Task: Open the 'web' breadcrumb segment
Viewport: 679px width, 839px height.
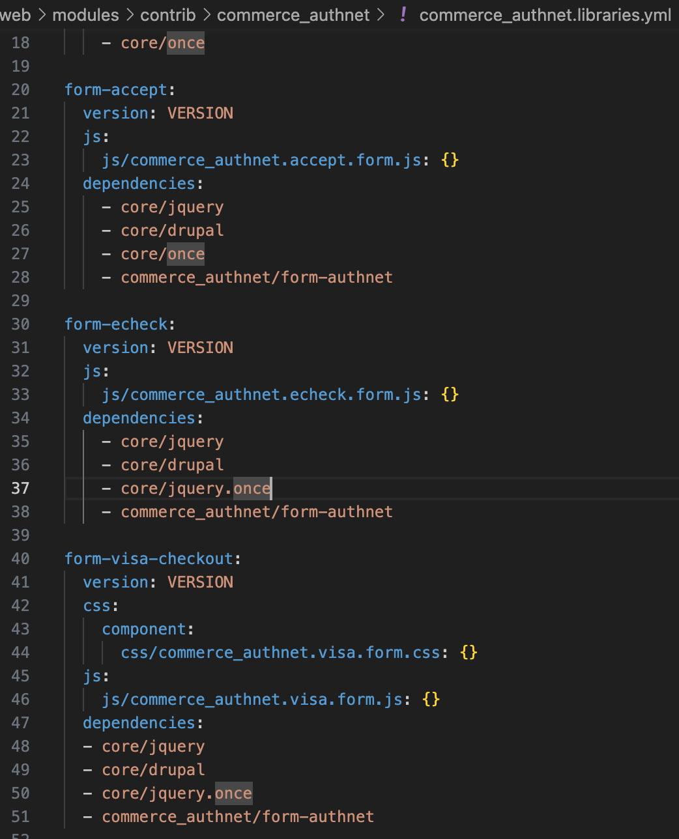Action: point(16,14)
